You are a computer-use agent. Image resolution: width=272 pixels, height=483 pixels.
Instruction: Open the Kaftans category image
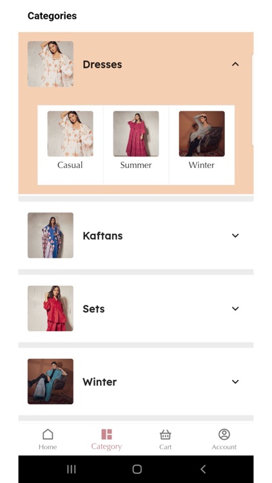(x=50, y=235)
